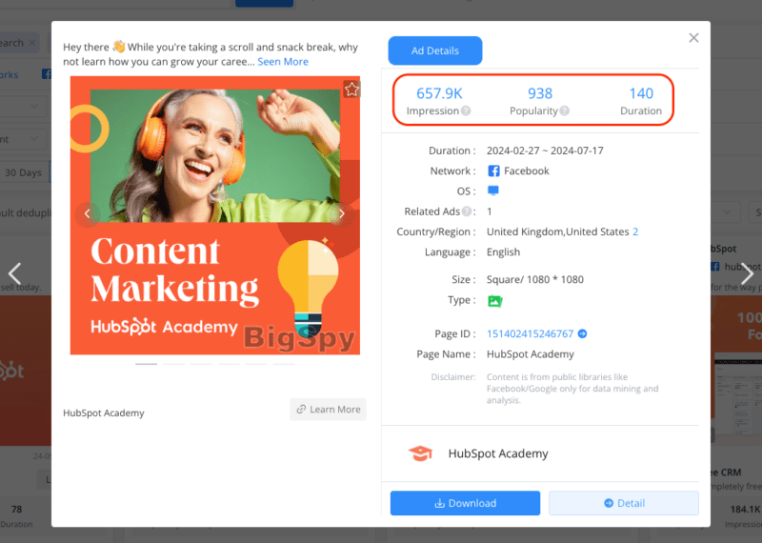Click the OS desktop monitor icon

point(493,191)
